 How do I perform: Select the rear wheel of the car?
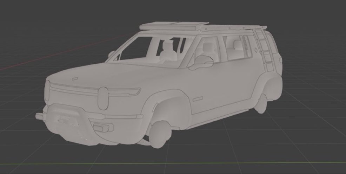coord(262,104)
